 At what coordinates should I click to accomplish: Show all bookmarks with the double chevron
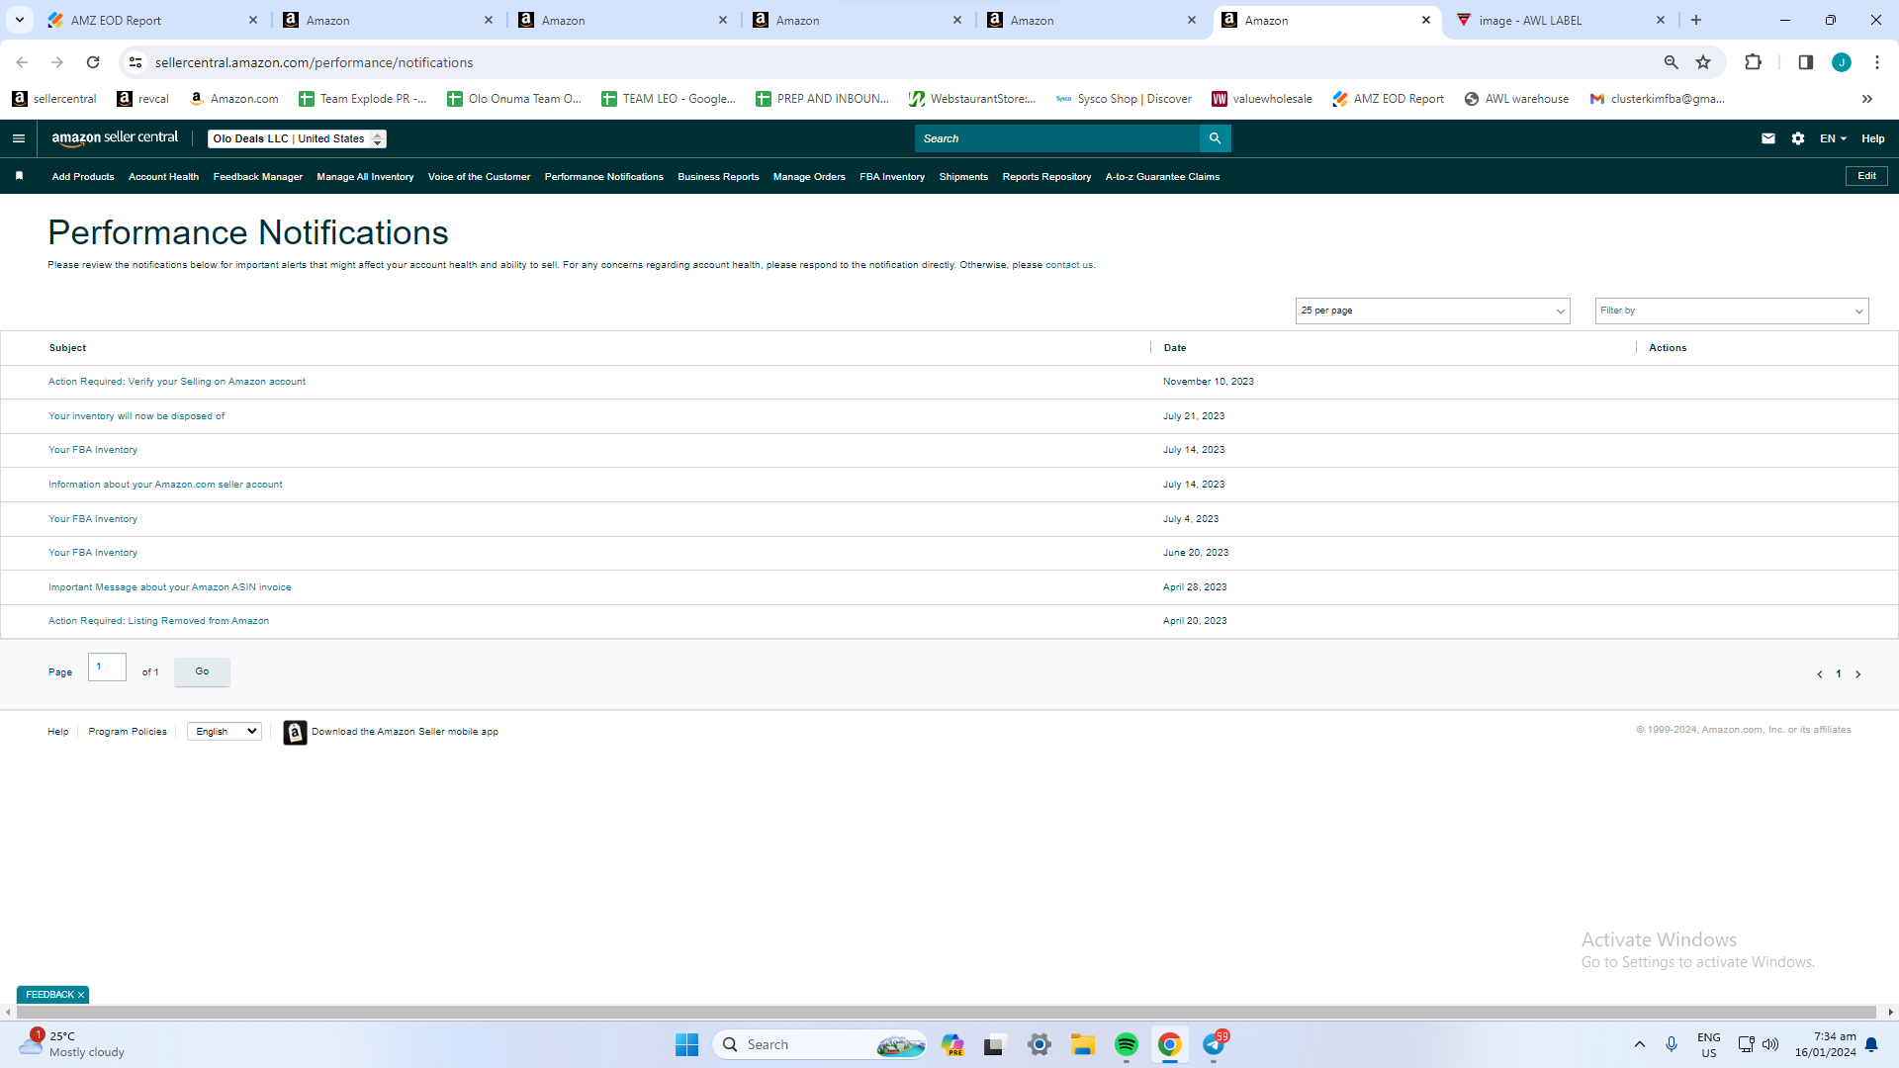click(x=1867, y=99)
